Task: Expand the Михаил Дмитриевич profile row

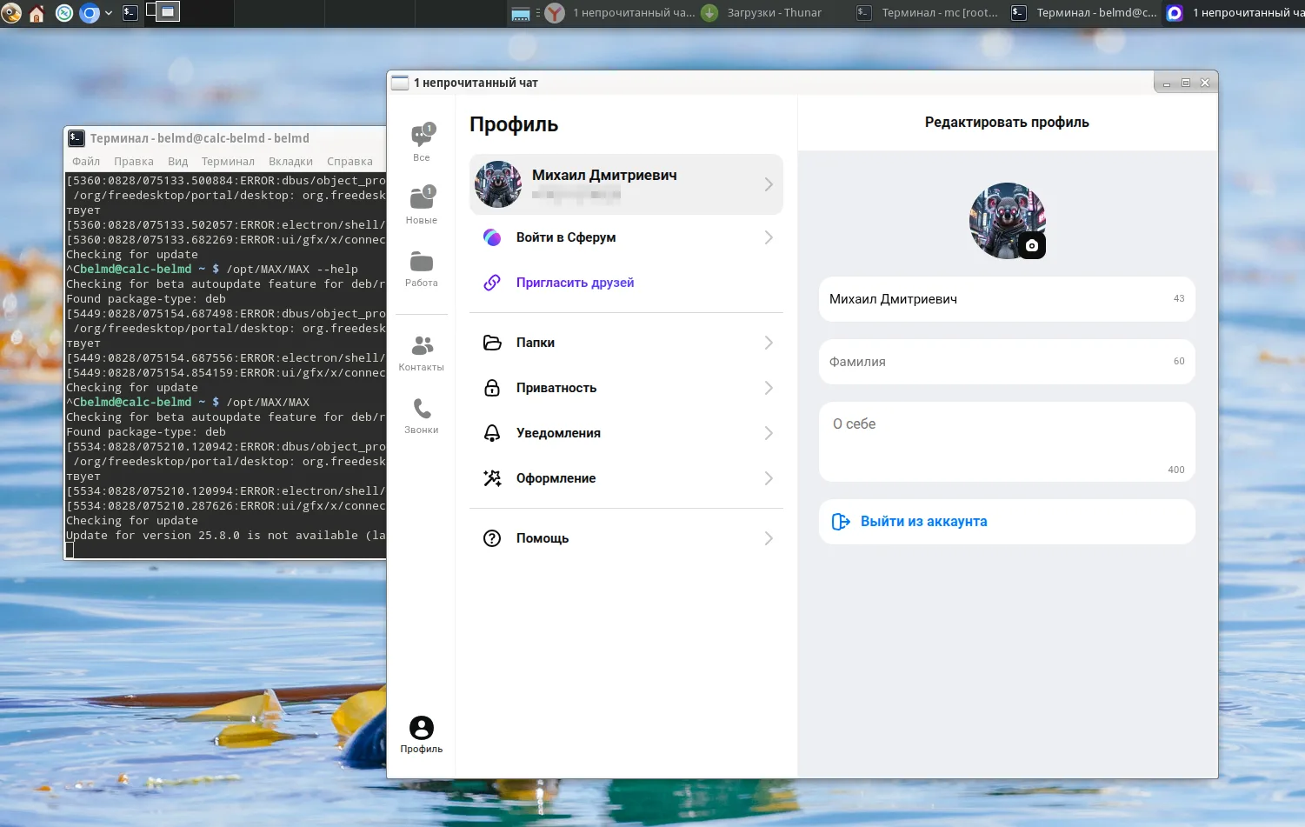Action: pyautogui.click(x=768, y=184)
